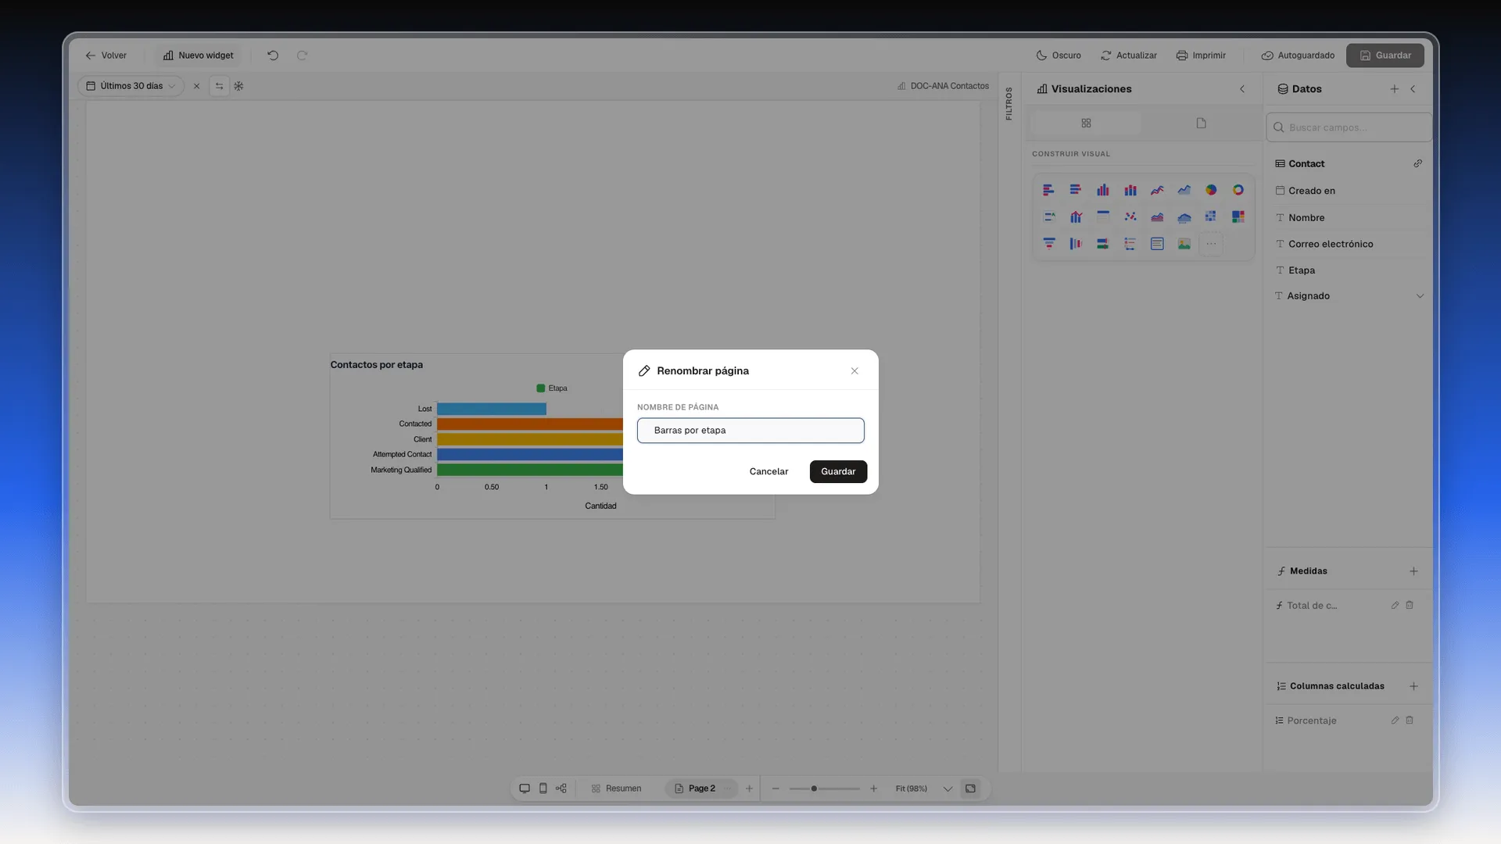Open the Resumen page tab

point(616,789)
